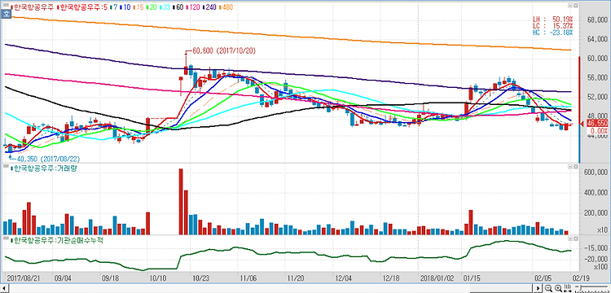Click the -15,000 axis label in the bottom pane
The height and width of the screenshot is (293, 611).
coord(596,248)
